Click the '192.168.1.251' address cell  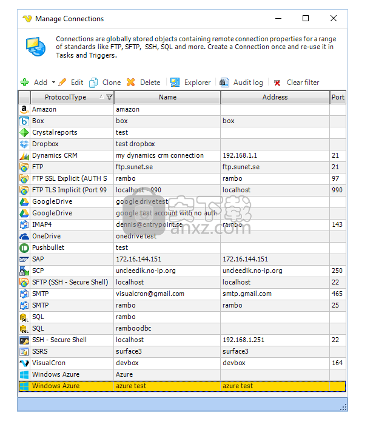pyautogui.click(x=275, y=340)
